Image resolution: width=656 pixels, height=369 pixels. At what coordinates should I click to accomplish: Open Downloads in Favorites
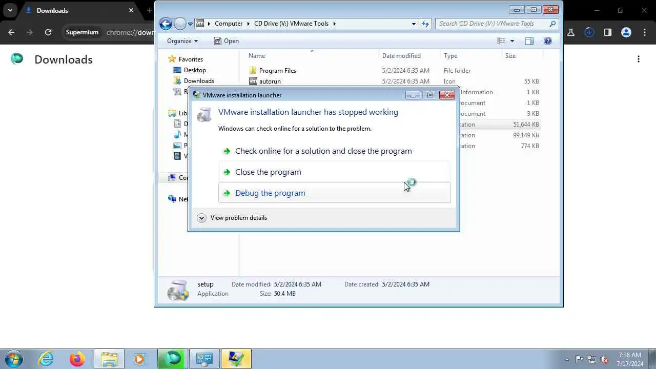point(194,81)
